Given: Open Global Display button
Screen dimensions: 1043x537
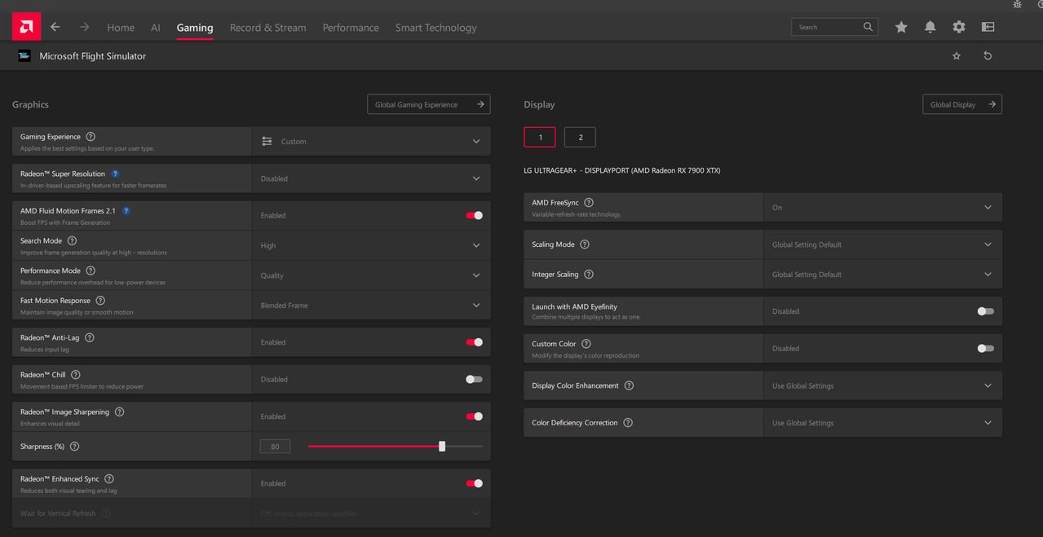Looking at the screenshot, I should 962,104.
